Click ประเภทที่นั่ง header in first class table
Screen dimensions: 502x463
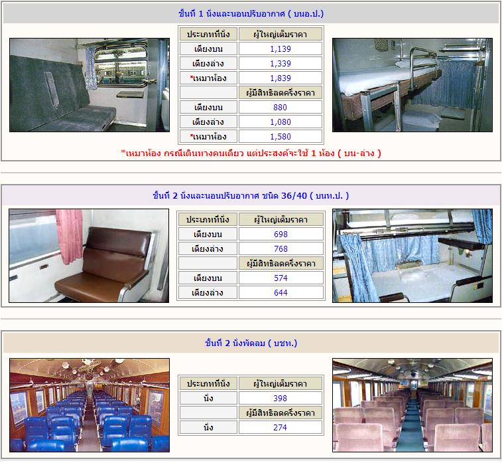[x=208, y=34]
